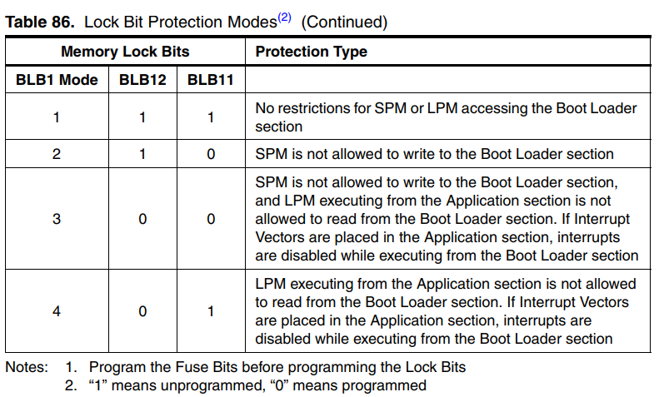Select the "Memory Lock Bits" header cell
The height and width of the screenshot is (397, 659).
click(x=125, y=52)
